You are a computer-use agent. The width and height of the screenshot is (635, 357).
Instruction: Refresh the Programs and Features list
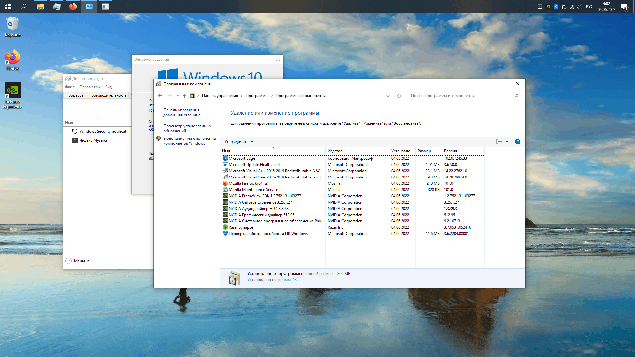[399, 96]
